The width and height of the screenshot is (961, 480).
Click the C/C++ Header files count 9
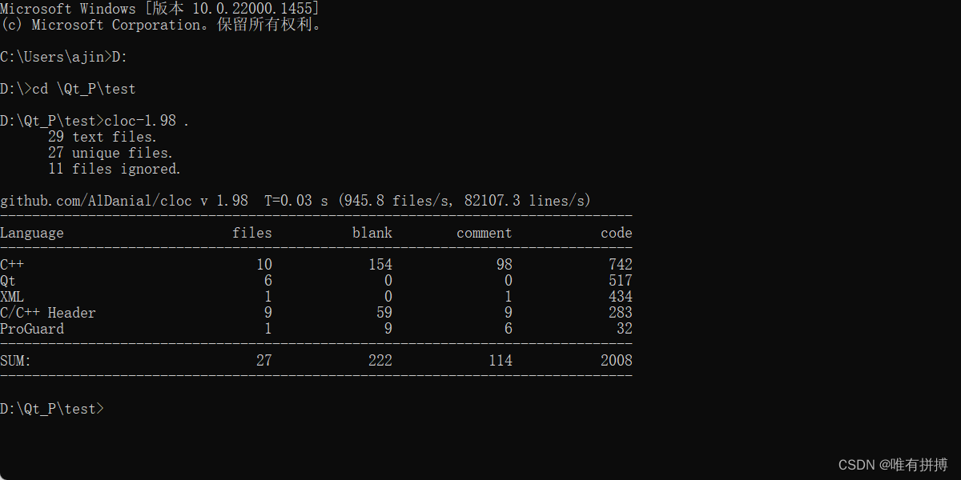[x=268, y=313]
